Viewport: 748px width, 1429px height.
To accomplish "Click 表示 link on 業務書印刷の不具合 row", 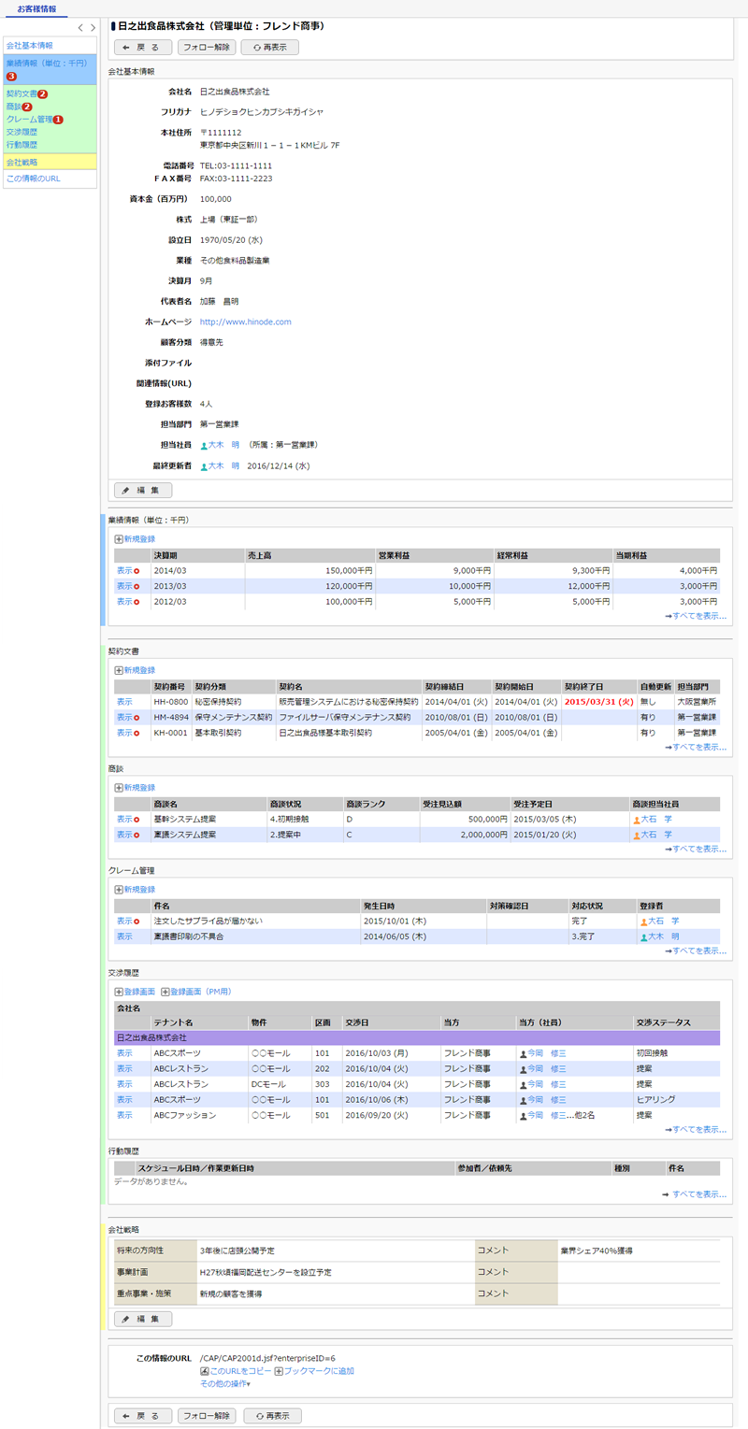I will pos(124,936).
